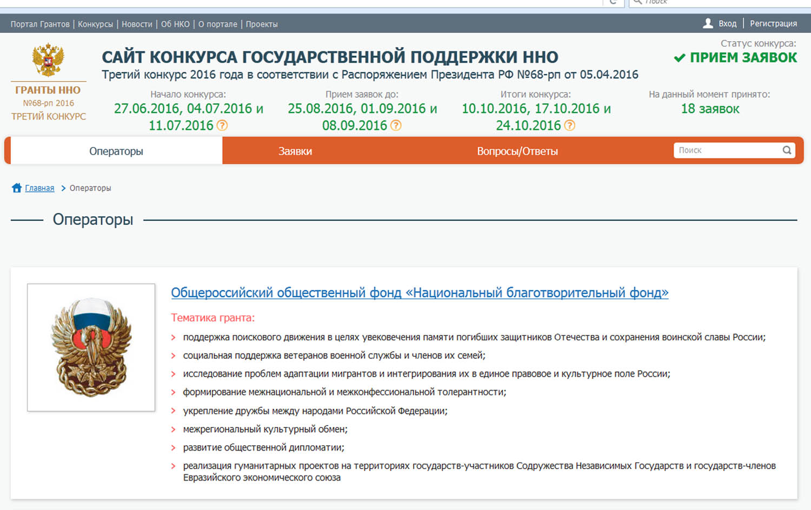Click the На данный момент принято label
The image size is (811, 510).
pos(709,95)
